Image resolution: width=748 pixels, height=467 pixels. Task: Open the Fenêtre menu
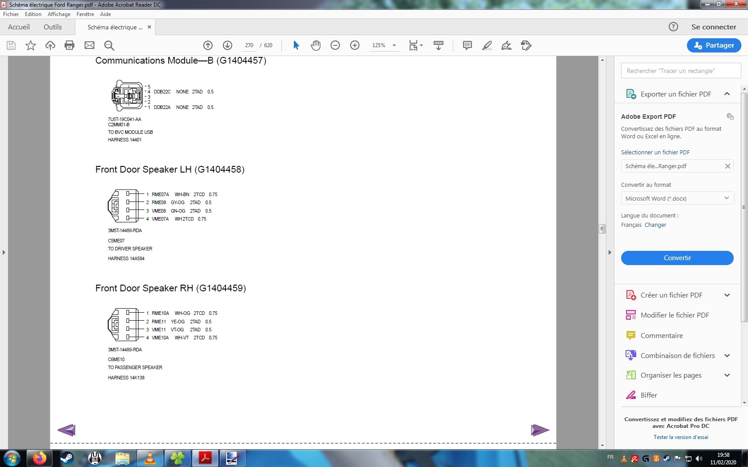[85, 14]
